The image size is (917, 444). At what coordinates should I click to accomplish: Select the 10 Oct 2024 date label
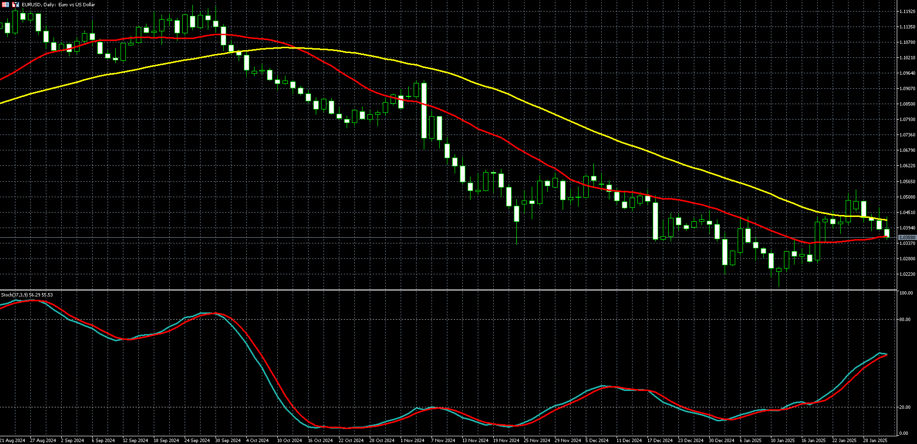coord(289,440)
